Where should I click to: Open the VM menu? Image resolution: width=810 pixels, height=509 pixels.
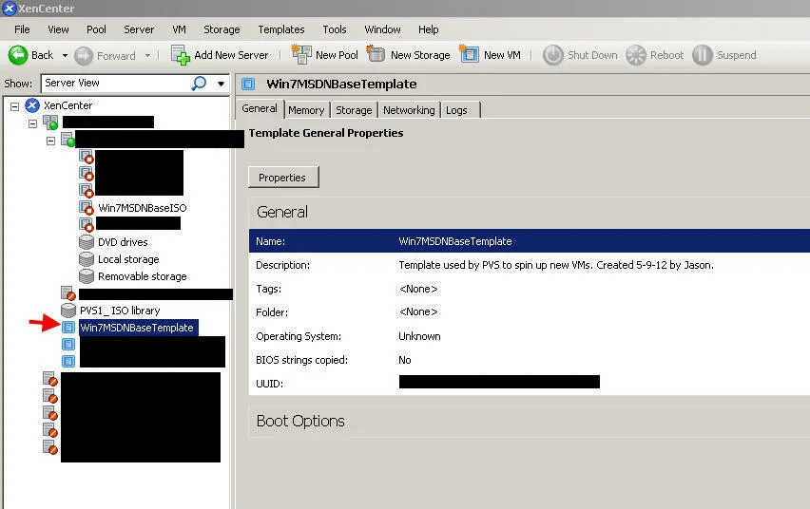(180, 29)
